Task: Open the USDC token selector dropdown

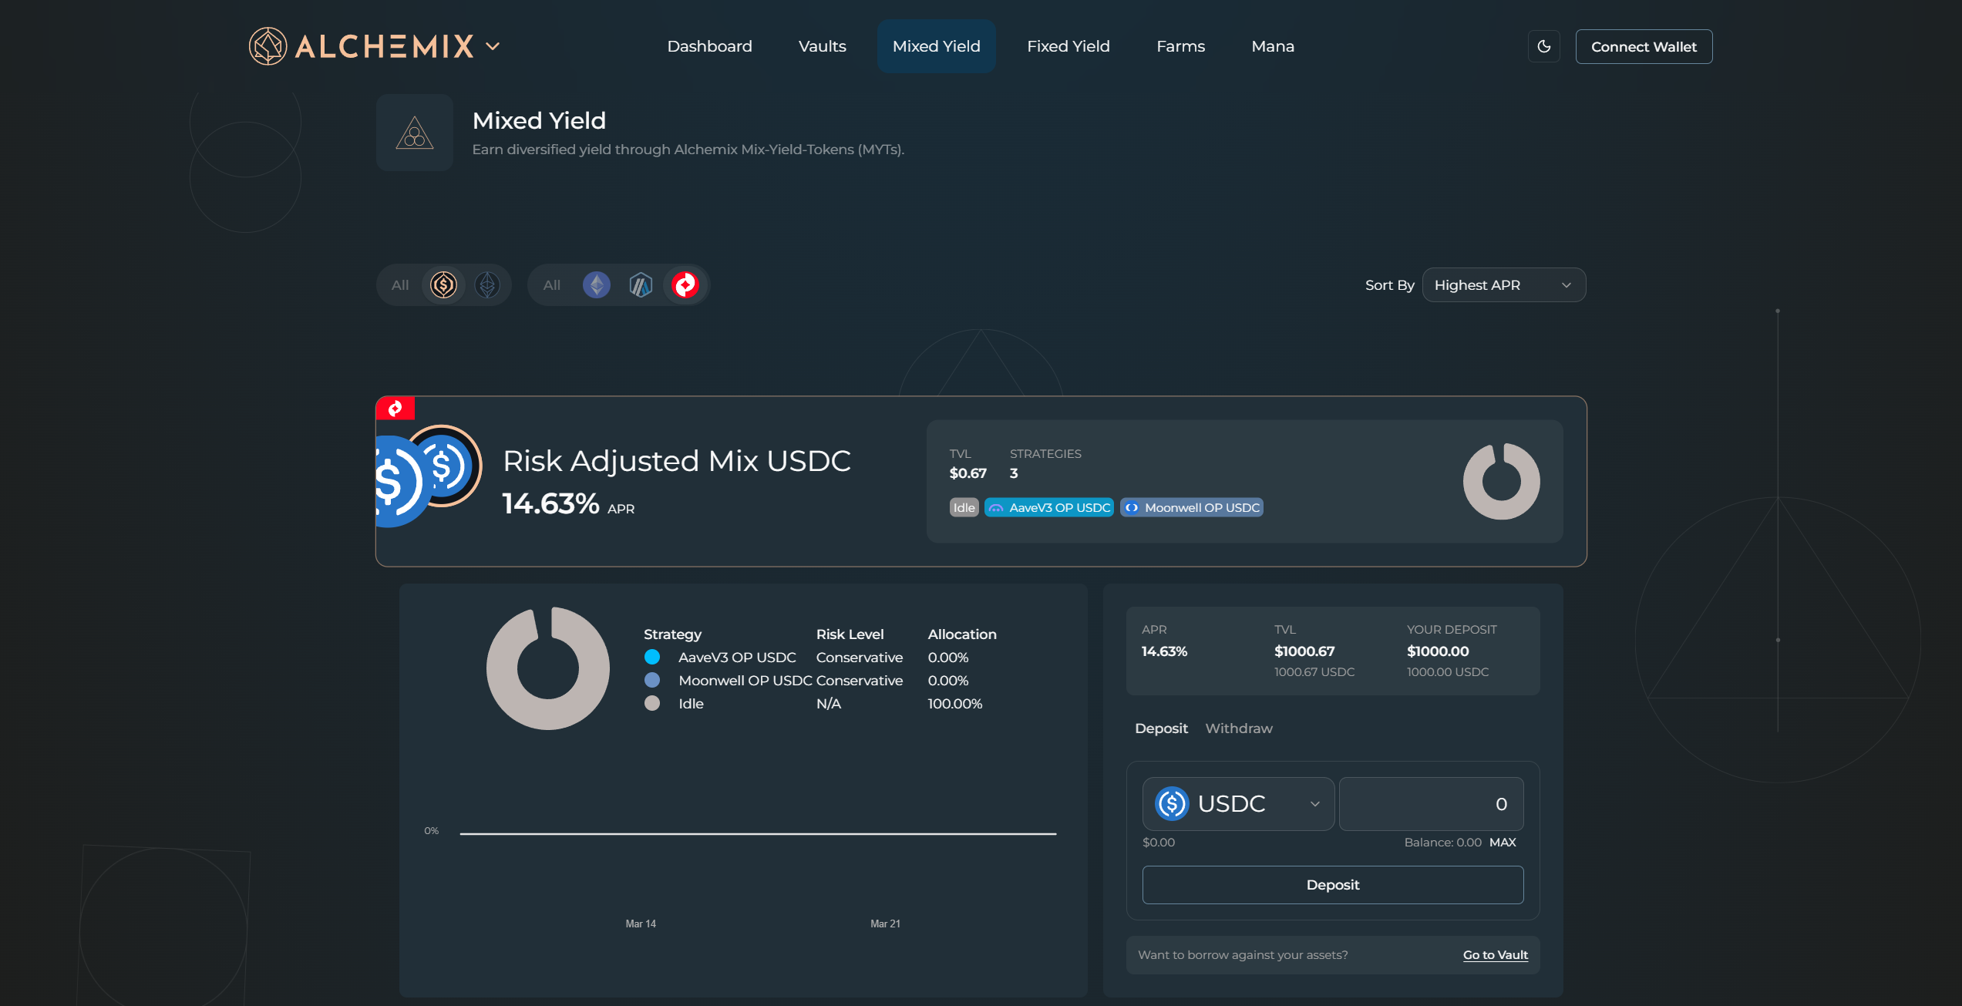Action: click(x=1238, y=804)
